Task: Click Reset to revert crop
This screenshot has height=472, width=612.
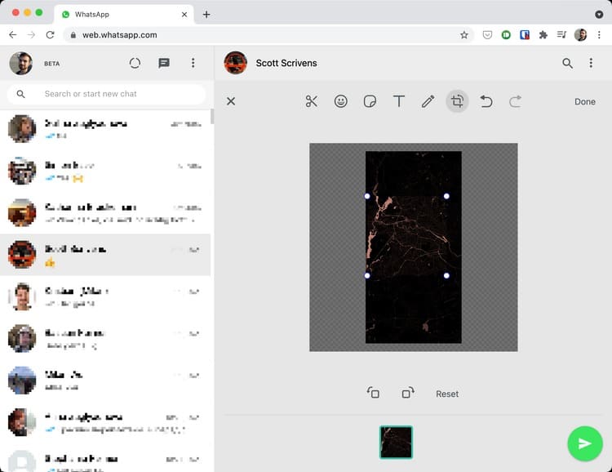Action: tap(447, 394)
